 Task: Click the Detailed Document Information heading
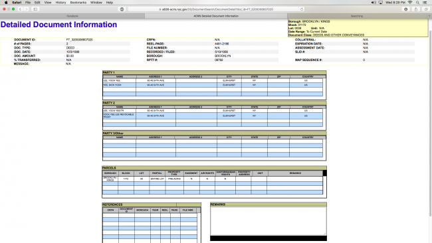58,25
